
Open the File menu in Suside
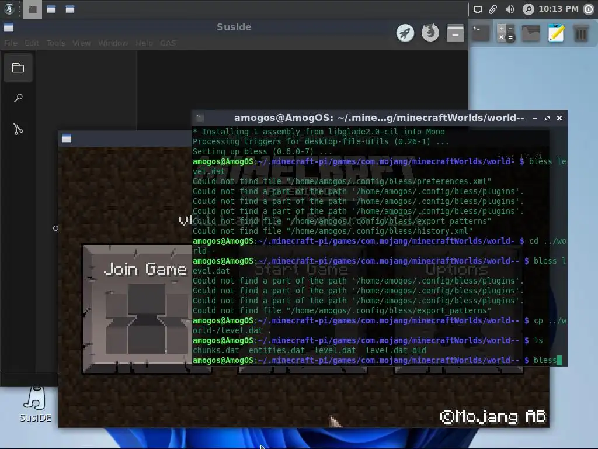coord(11,43)
